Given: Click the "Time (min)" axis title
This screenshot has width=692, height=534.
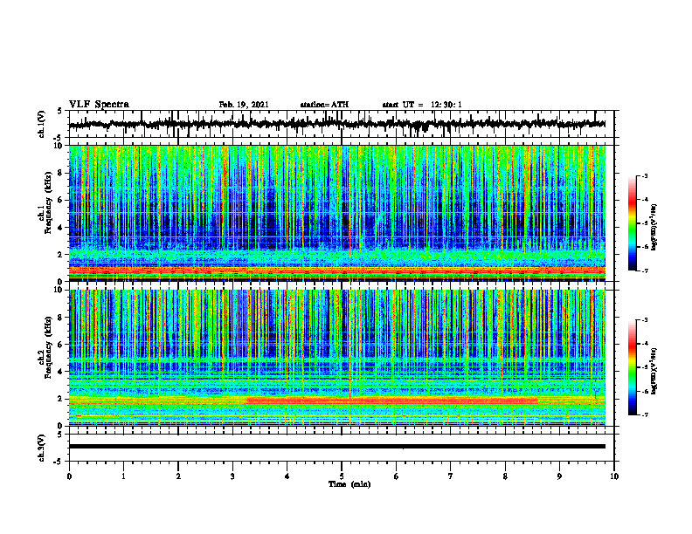Looking at the screenshot, I should point(349,484).
